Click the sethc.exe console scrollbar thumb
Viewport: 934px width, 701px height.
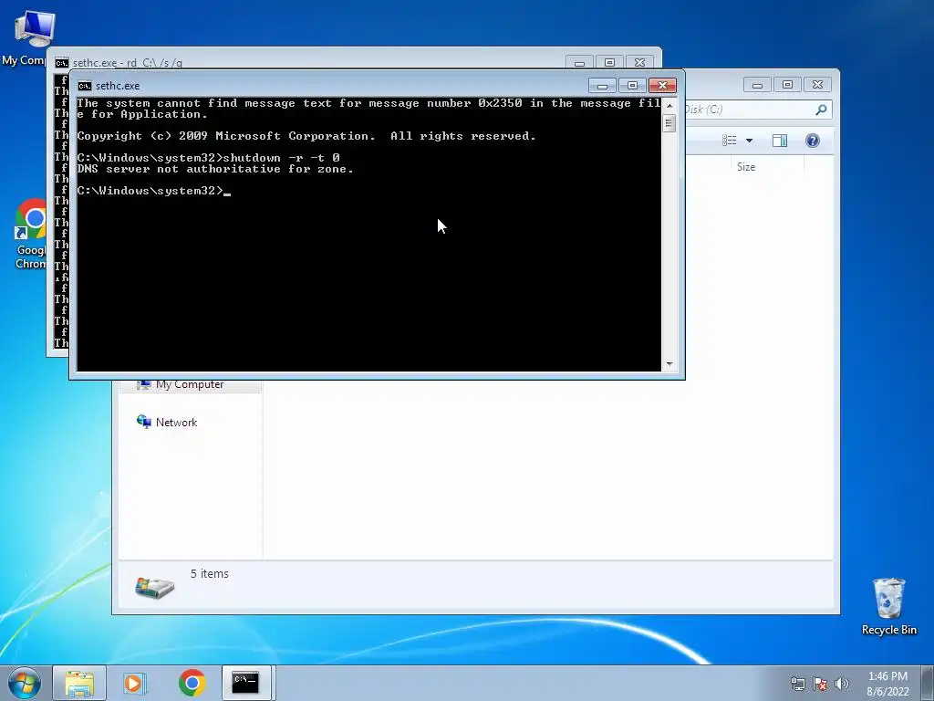(669, 123)
